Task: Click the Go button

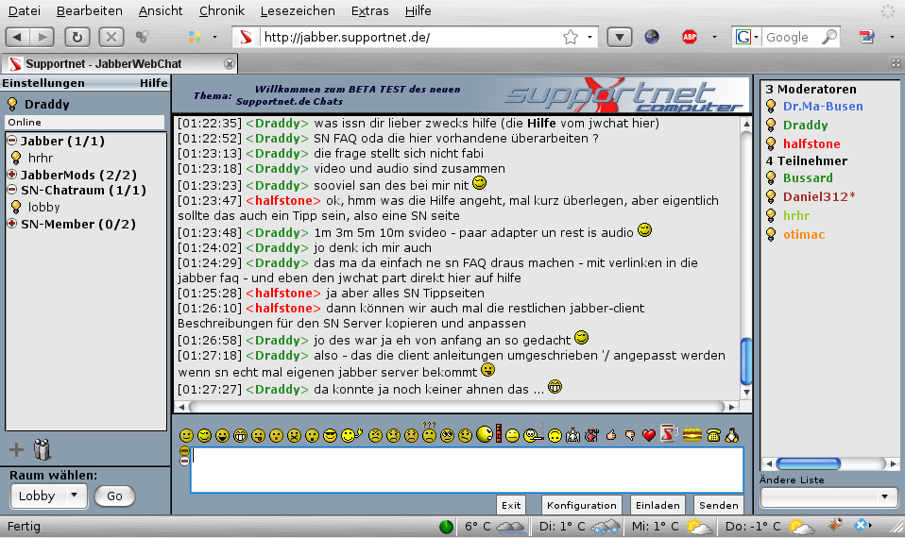Action: click(x=114, y=496)
